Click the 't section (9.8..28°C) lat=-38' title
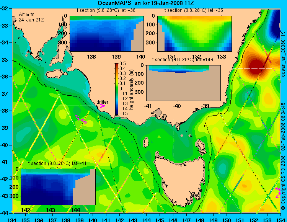287x222 pixels. [106, 10]
